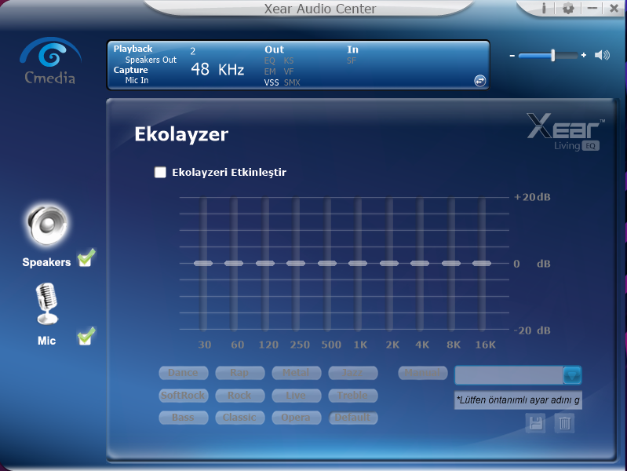627x471 pixels.
Task: Click the Speakers Out playback text
Action: (x=151, y=60)
